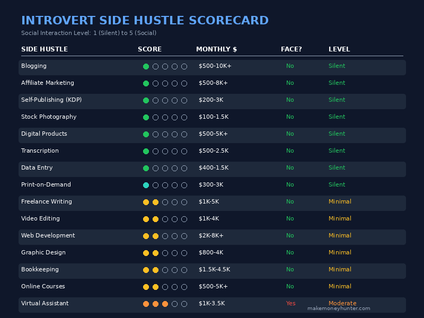This screenshot has width=424, height=318.
Task: Click Digital Products side hustle
Action: (44, 134)
